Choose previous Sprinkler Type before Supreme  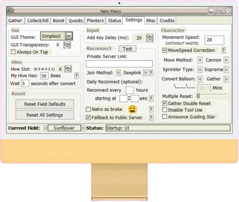[200, 70]
